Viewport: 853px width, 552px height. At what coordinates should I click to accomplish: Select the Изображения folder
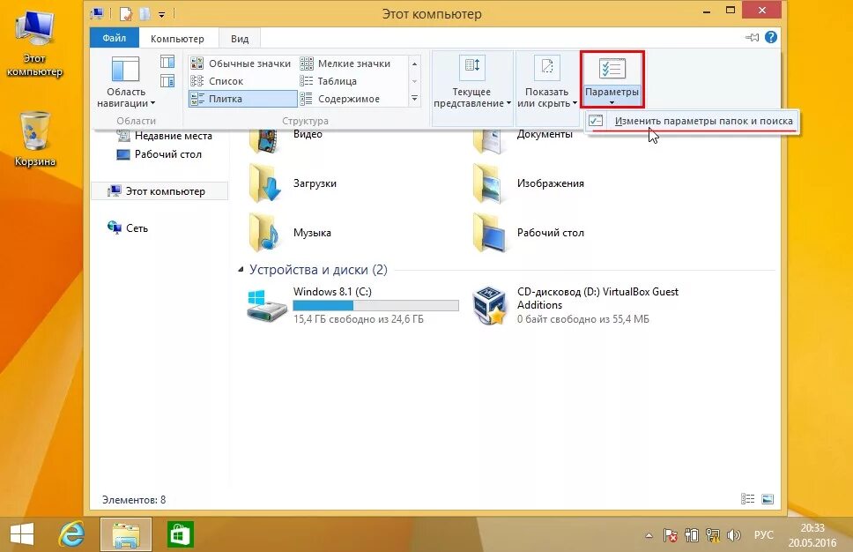[529, 184]
